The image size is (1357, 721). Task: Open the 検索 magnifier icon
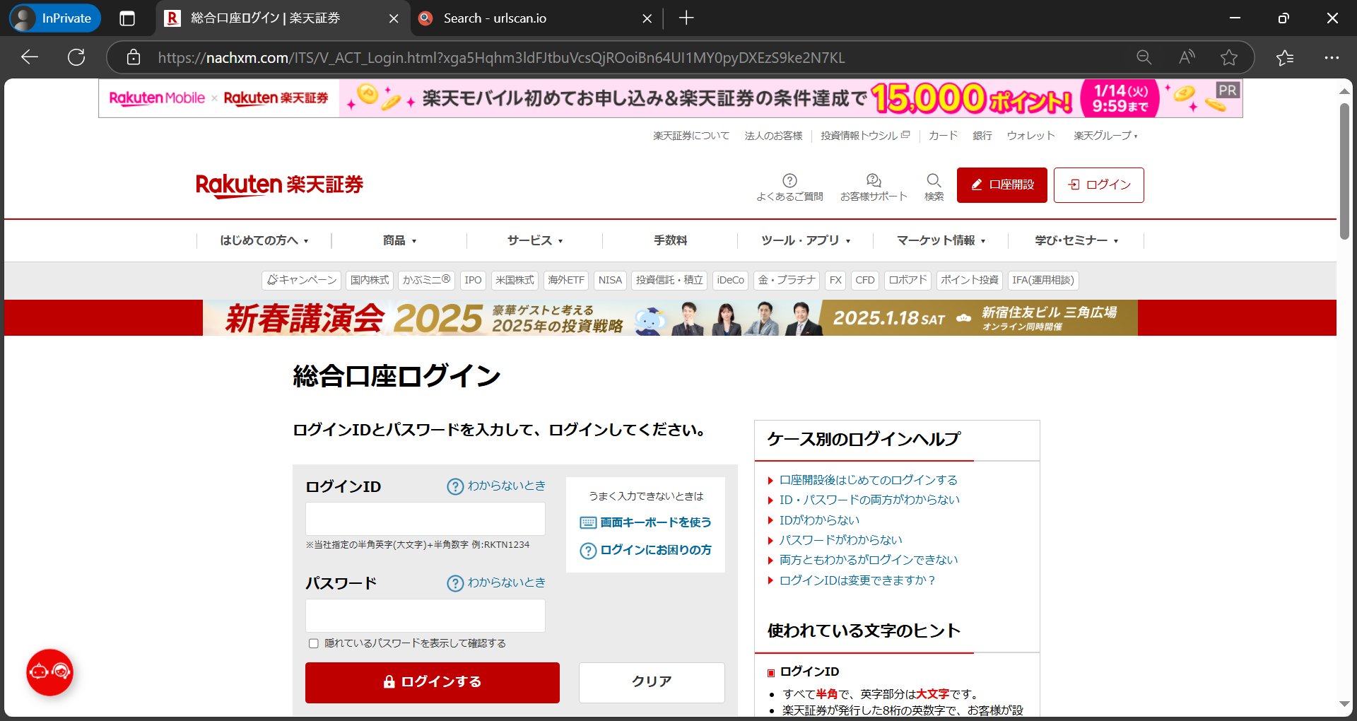(934, 187)
